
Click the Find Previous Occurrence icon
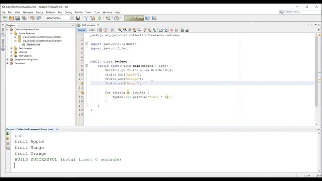(125, 30)
